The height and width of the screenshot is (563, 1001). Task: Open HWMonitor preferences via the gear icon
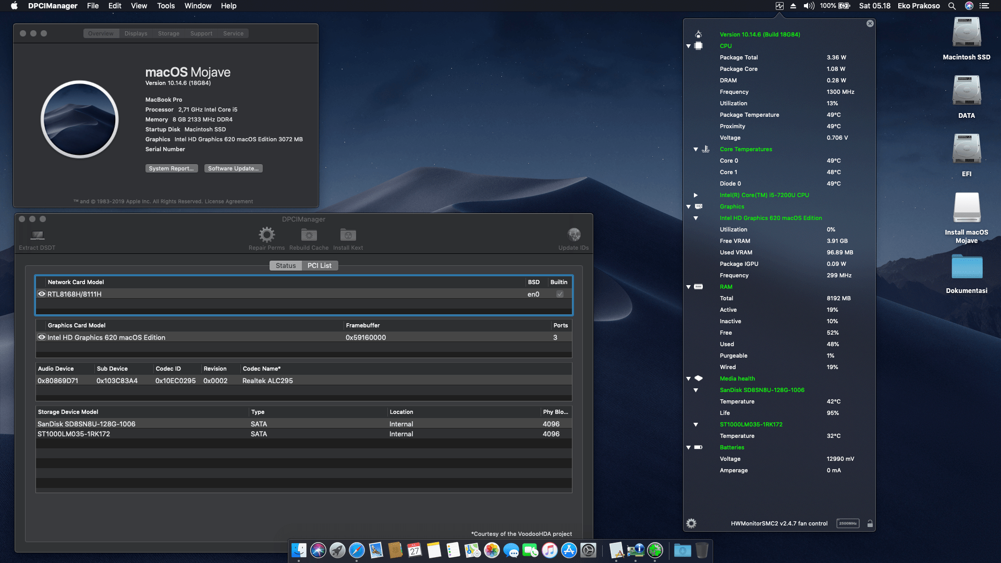pyautogui.click(x=691, y=523)
